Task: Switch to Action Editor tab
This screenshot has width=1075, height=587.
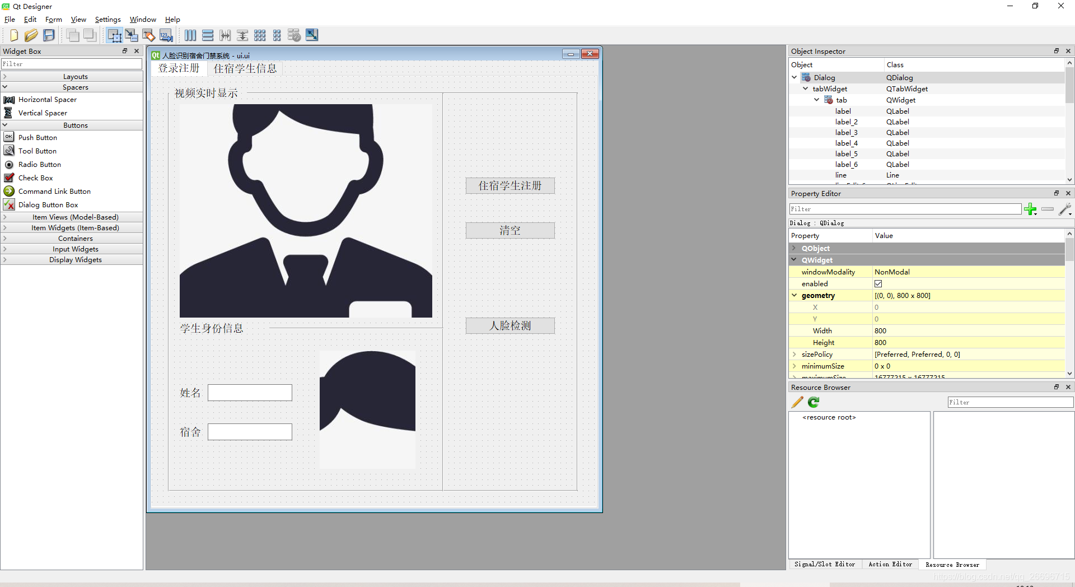Action: tap(890, 565)
